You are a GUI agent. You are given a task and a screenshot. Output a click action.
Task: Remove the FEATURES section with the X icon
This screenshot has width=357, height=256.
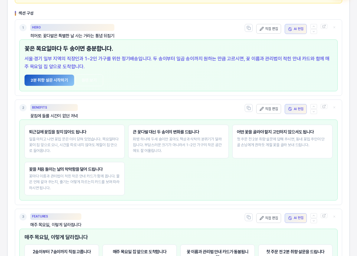(334, 217)
